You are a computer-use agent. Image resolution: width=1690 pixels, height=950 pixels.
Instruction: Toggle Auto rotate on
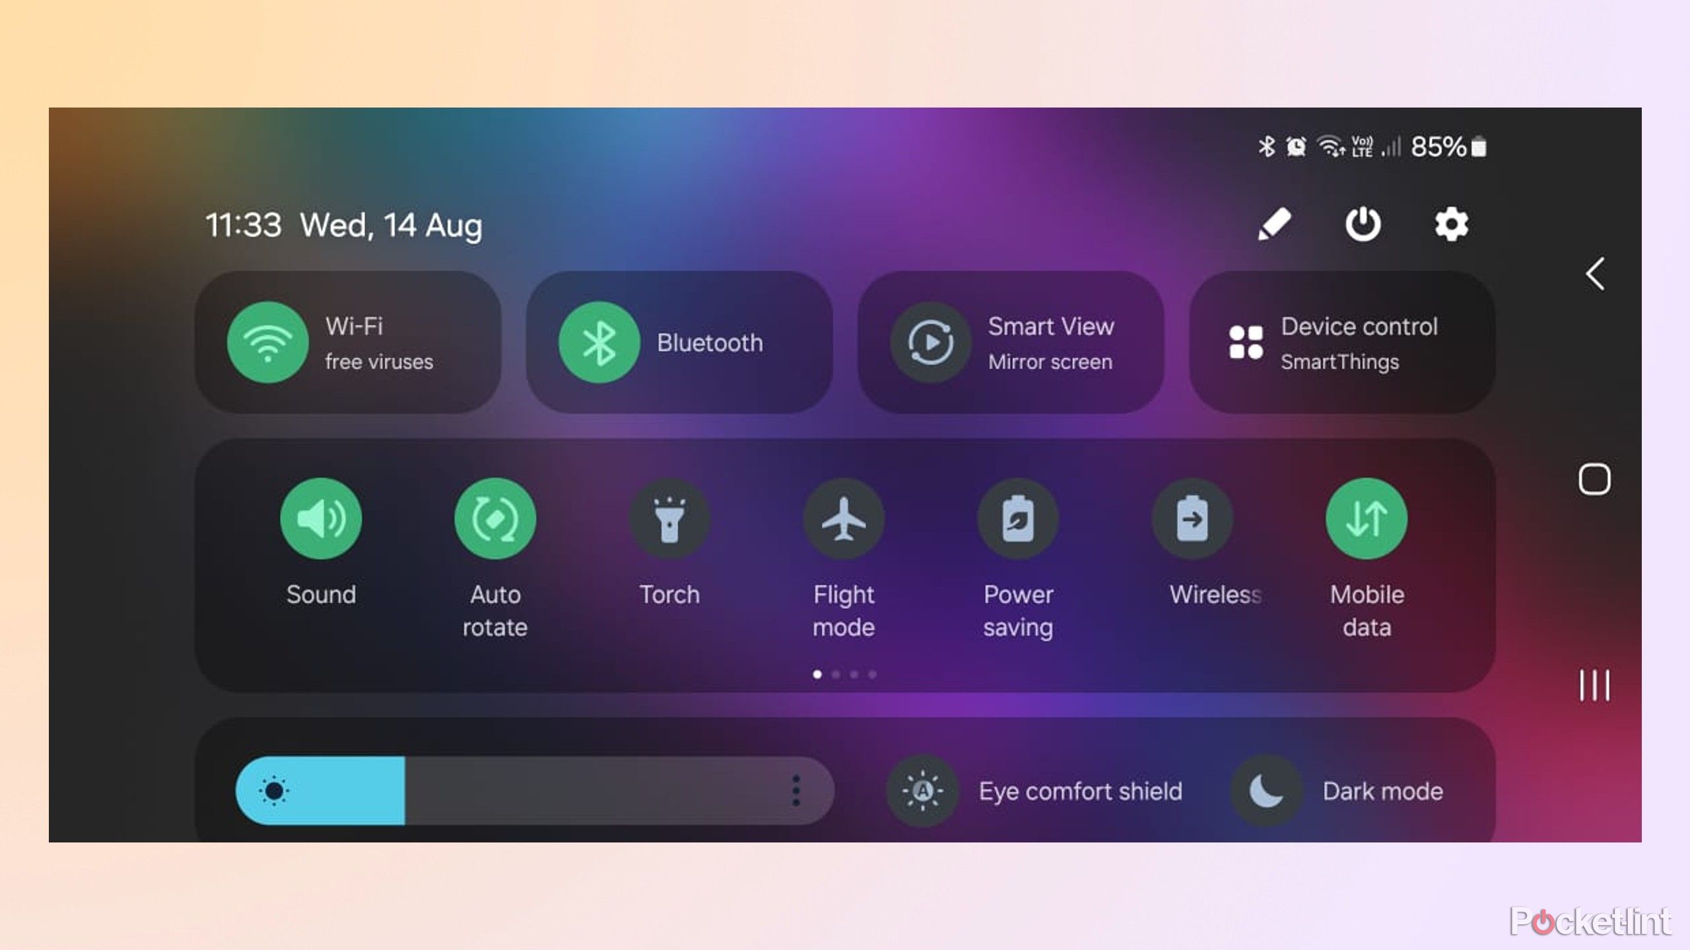[x=494, y=520]
